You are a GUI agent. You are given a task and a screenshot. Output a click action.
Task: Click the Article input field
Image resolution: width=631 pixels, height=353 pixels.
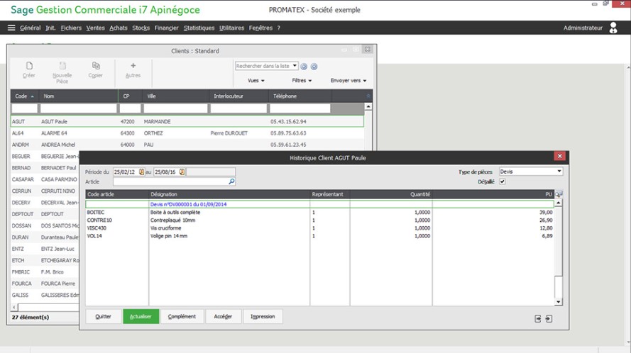pos(174,181)
